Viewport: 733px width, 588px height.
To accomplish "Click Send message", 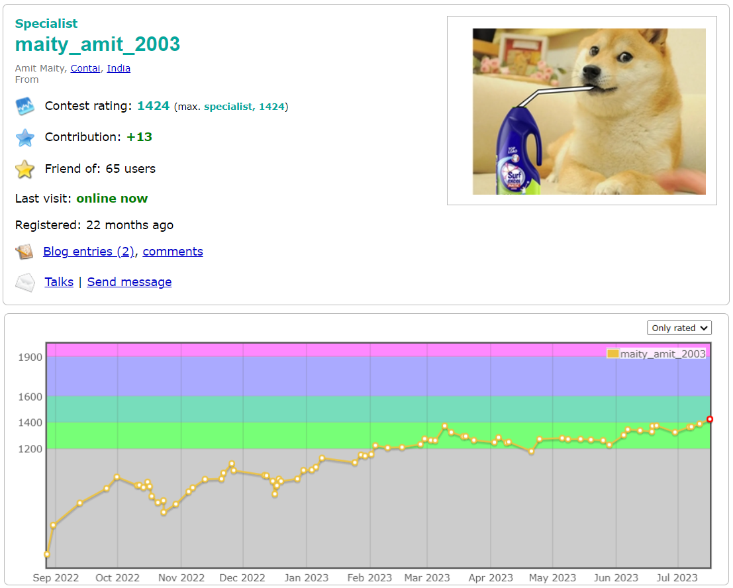I will [129, 282].
